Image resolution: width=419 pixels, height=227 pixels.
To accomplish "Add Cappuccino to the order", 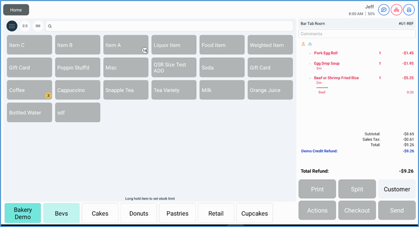I will pos(78,90).
